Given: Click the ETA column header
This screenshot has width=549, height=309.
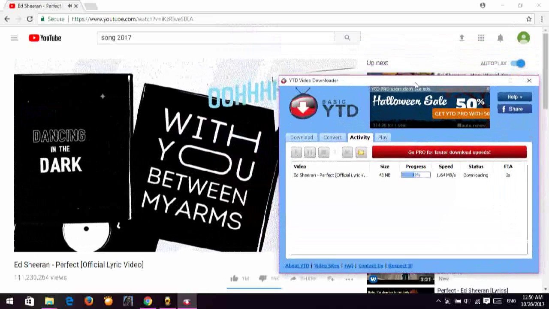Looking at the screenshot, I should [x=508, y=167].
